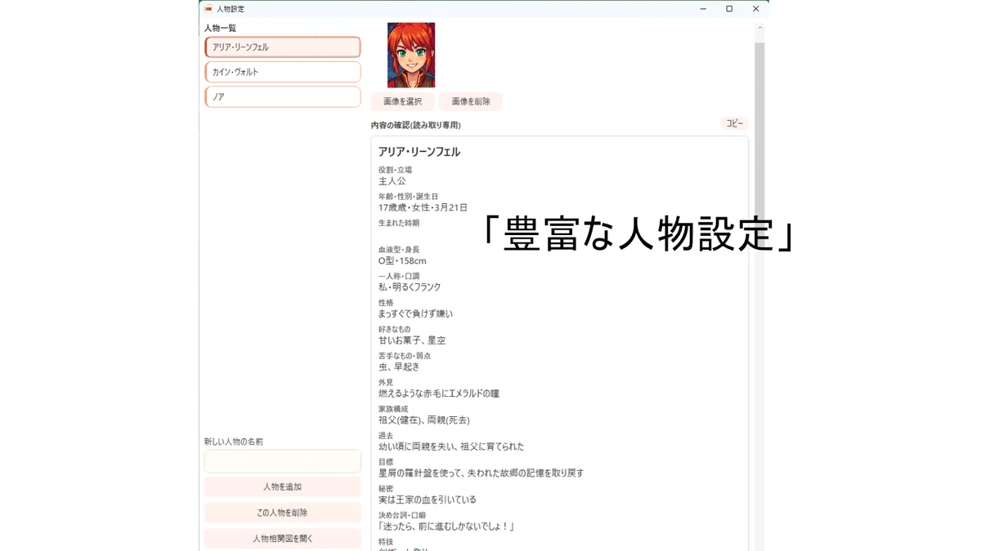The image size is (981, 551).
Task: Click the text 私・明るくフランク
Action: click(x=410, y=287)
